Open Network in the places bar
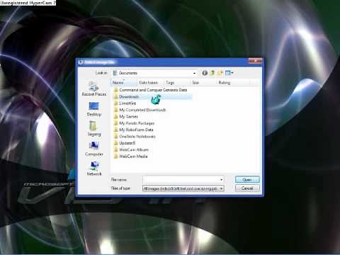Viewport: 340px width, 255px height. click(94, 169)
